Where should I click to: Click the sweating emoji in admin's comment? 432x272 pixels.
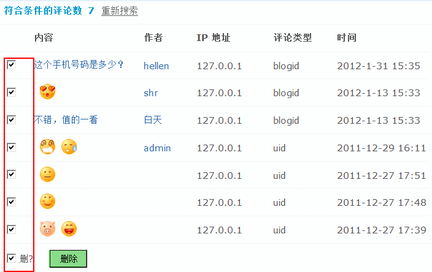[x=69, y=146]
